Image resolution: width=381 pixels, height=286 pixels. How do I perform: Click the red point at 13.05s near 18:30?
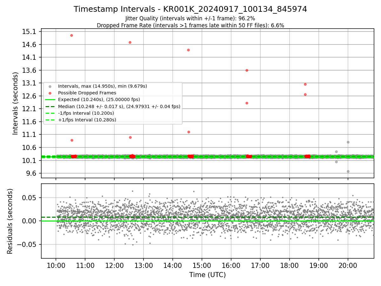[x=305, y=84]
